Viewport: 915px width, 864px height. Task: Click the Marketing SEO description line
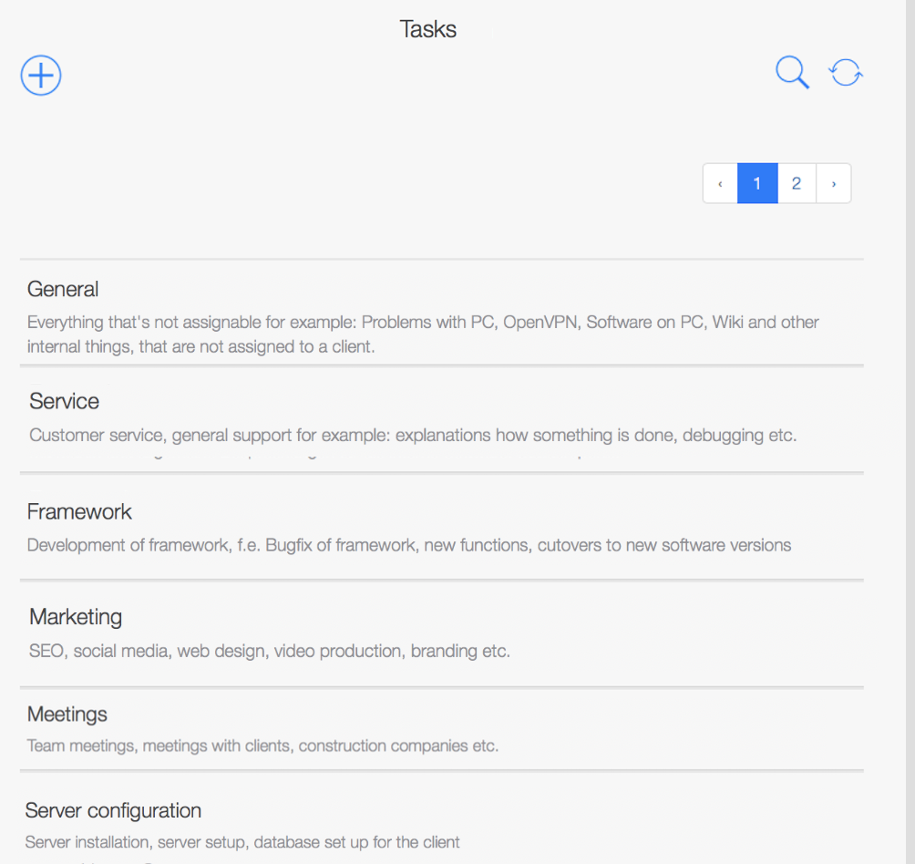pos(268,651)
